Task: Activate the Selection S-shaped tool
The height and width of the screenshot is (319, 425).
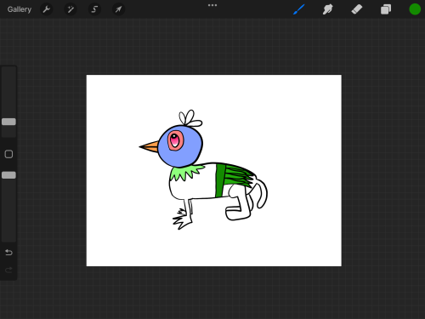Action: tap(94, 9)
